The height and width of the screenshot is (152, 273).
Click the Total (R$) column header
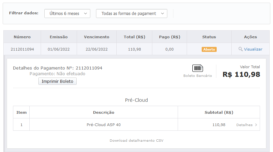click(134, 37)
